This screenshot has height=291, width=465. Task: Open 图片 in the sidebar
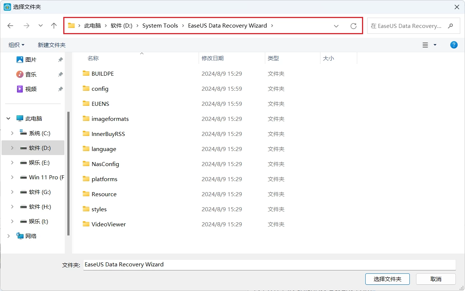point(31,60)
